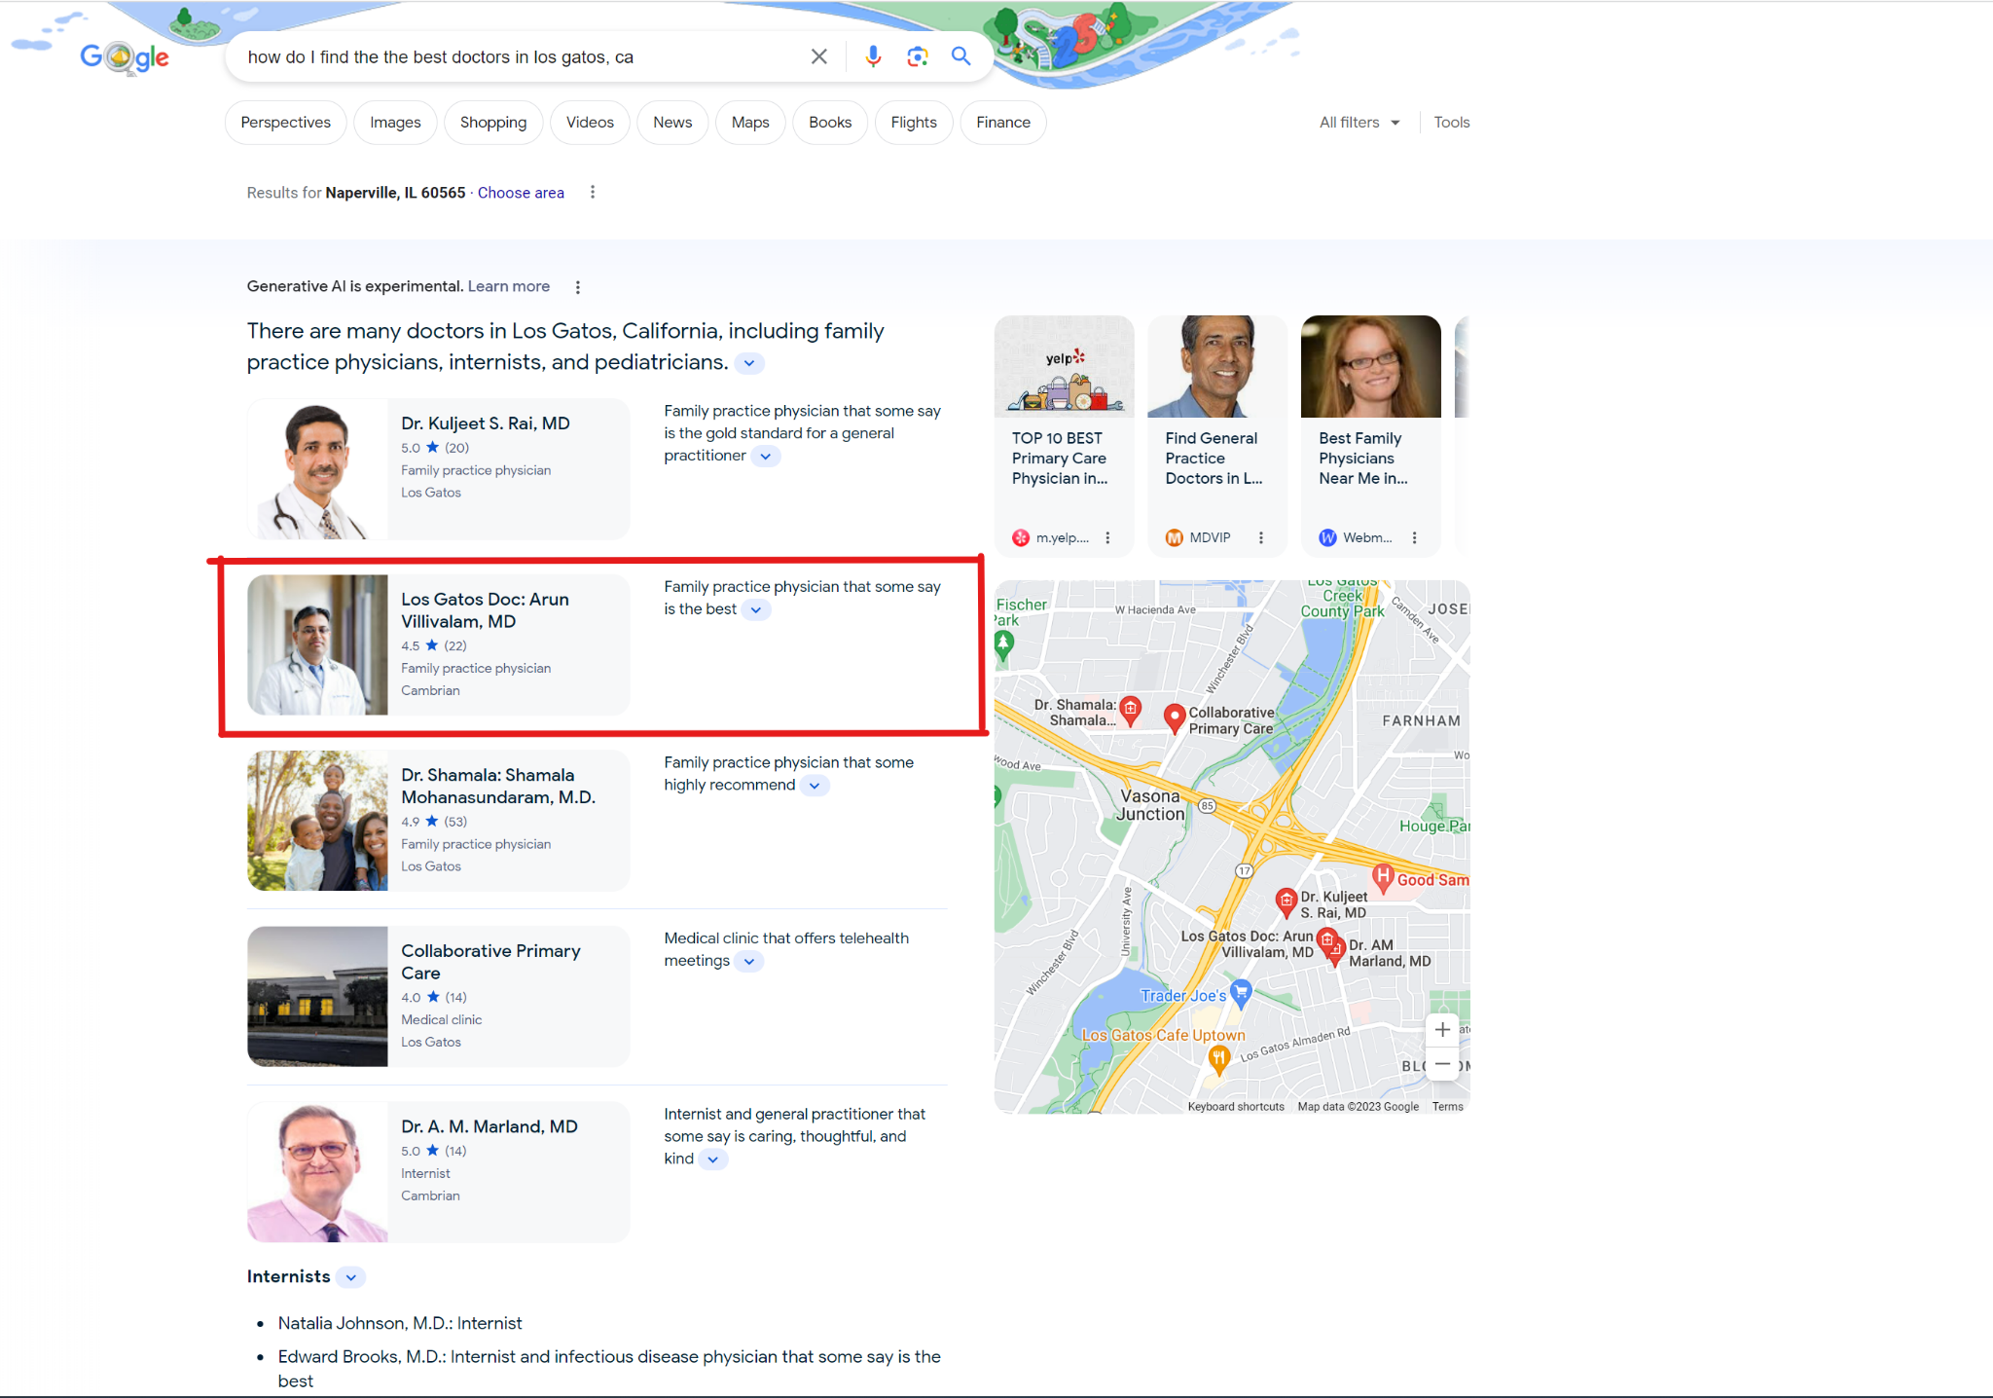
Task: Switch to the News filter
Action: (x=672, y=123)
